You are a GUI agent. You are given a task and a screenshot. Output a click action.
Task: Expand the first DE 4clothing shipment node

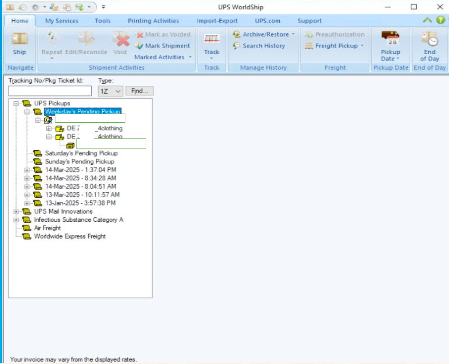point(49,128)
